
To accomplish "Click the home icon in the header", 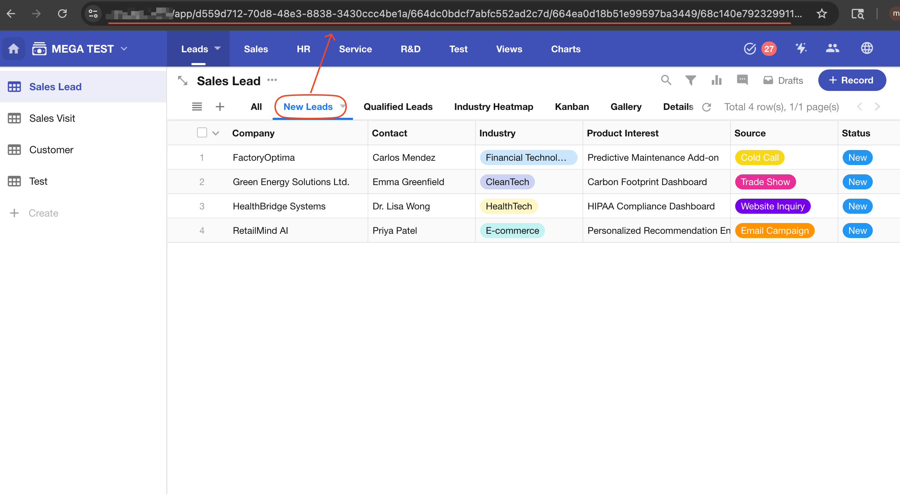I will (14, 49).
